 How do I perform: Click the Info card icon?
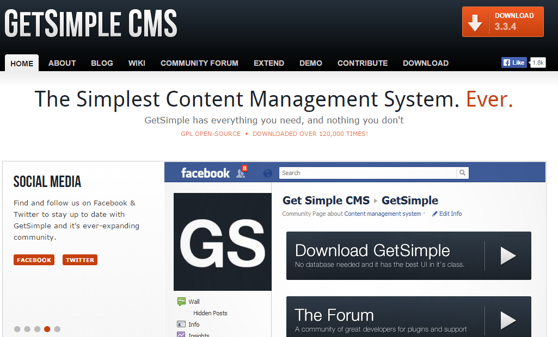coord(181,324)
